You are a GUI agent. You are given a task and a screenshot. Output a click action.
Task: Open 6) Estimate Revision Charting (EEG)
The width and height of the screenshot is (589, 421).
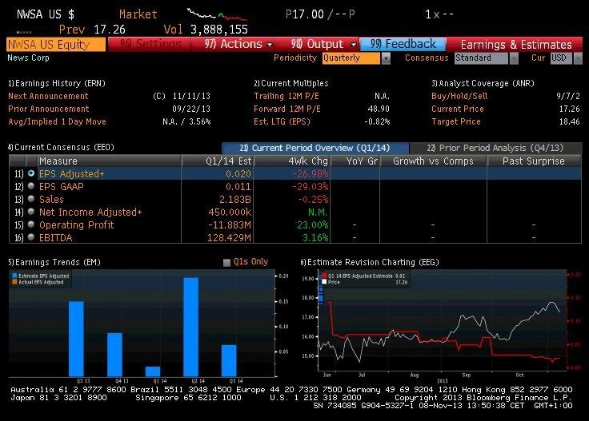[370, 262]
